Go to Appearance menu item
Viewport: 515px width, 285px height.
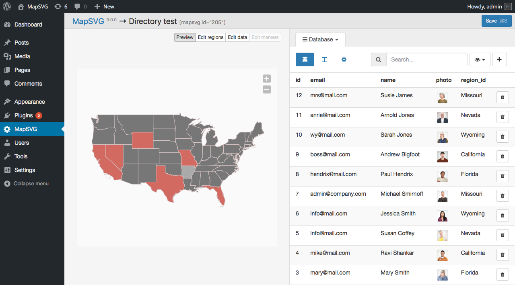[x=29, y=102]
